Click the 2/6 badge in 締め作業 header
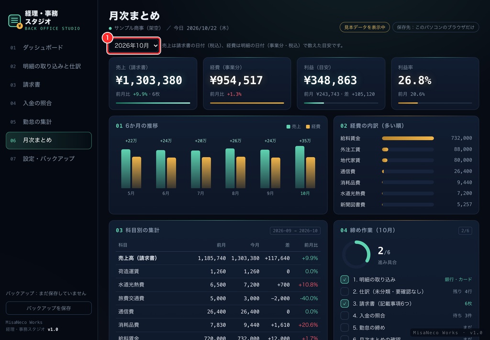This screenshot has width=490, height=340. [465, 231]
